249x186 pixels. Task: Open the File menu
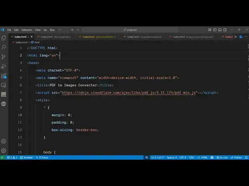9,30
